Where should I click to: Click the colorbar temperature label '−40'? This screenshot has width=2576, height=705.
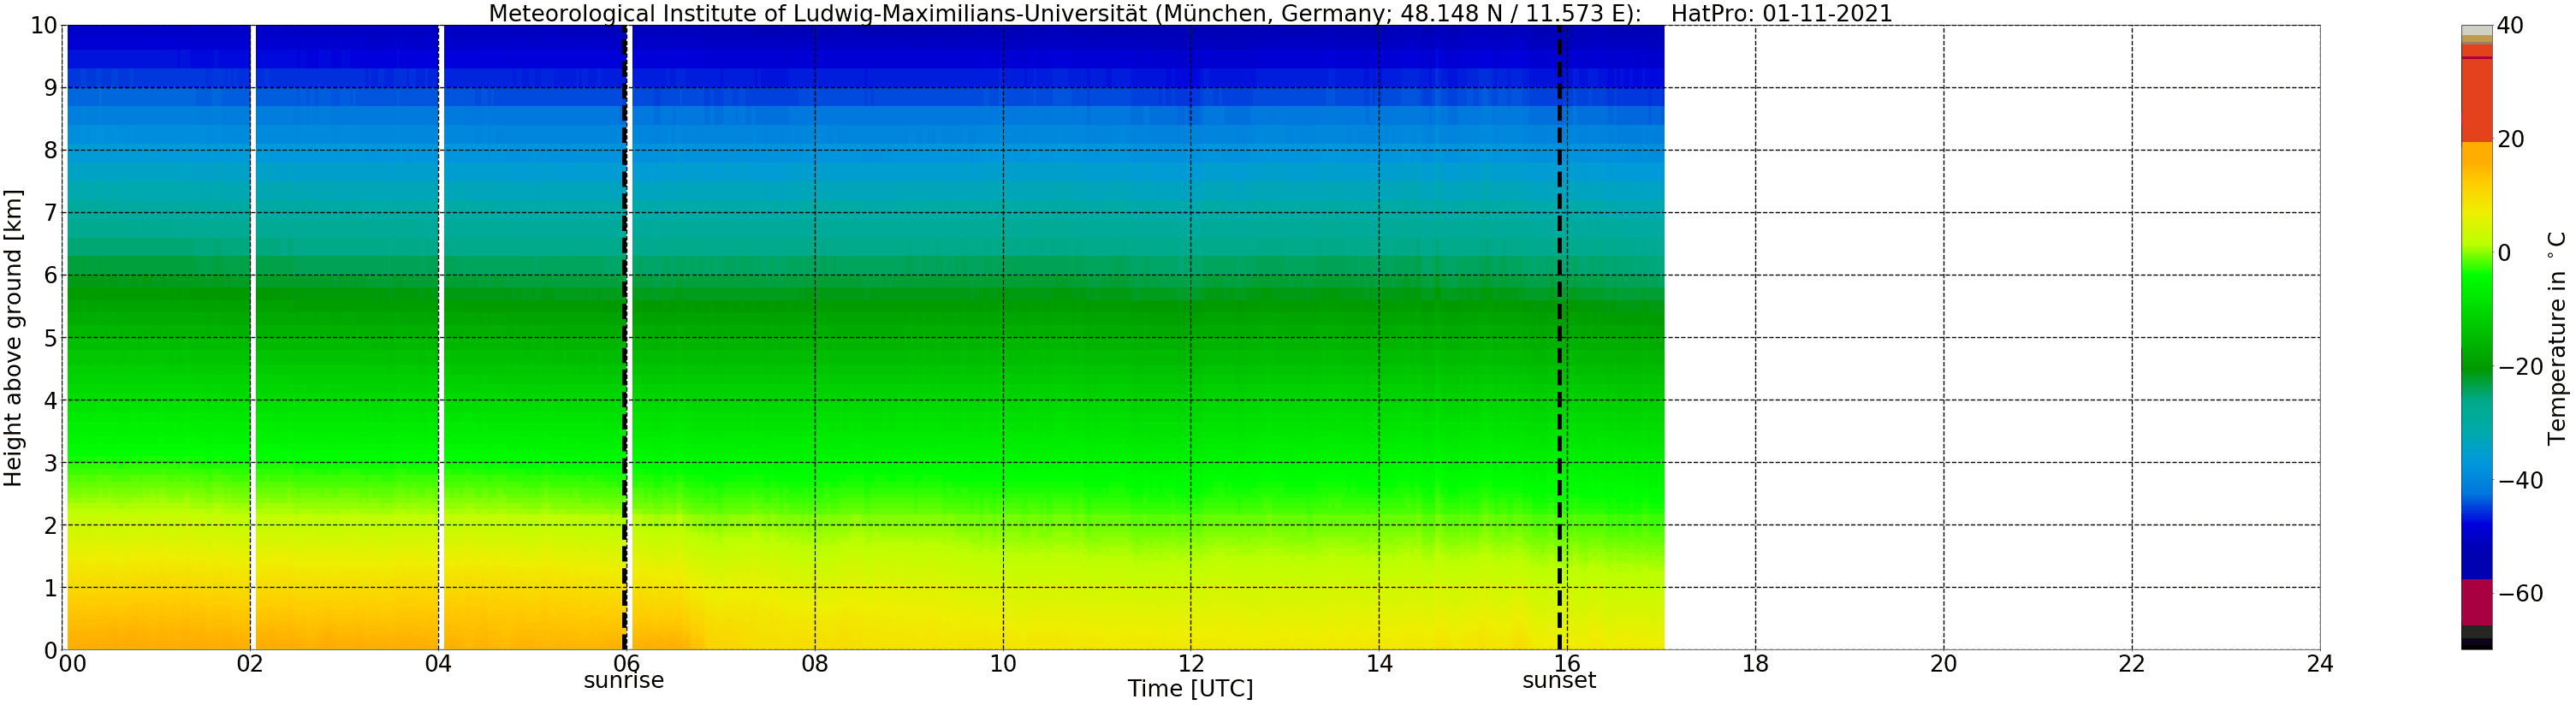pos(2520,480)
